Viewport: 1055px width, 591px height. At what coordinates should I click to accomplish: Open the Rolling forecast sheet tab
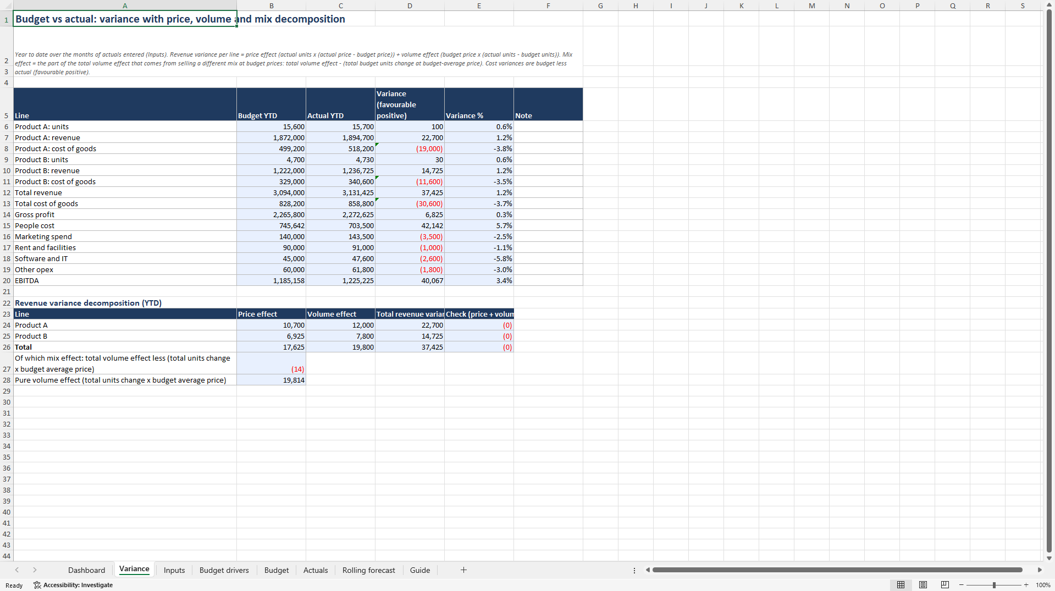(x=368, y=570)
